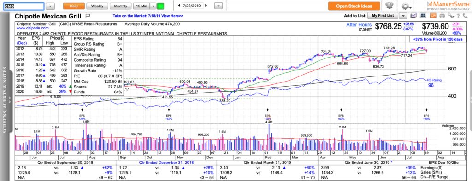Select the Daily chart view

pyautogui.click(x=74, y=6)
